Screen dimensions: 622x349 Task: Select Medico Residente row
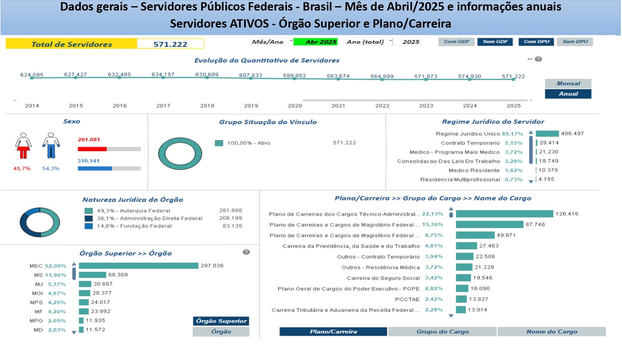click(x=504, y=170)
